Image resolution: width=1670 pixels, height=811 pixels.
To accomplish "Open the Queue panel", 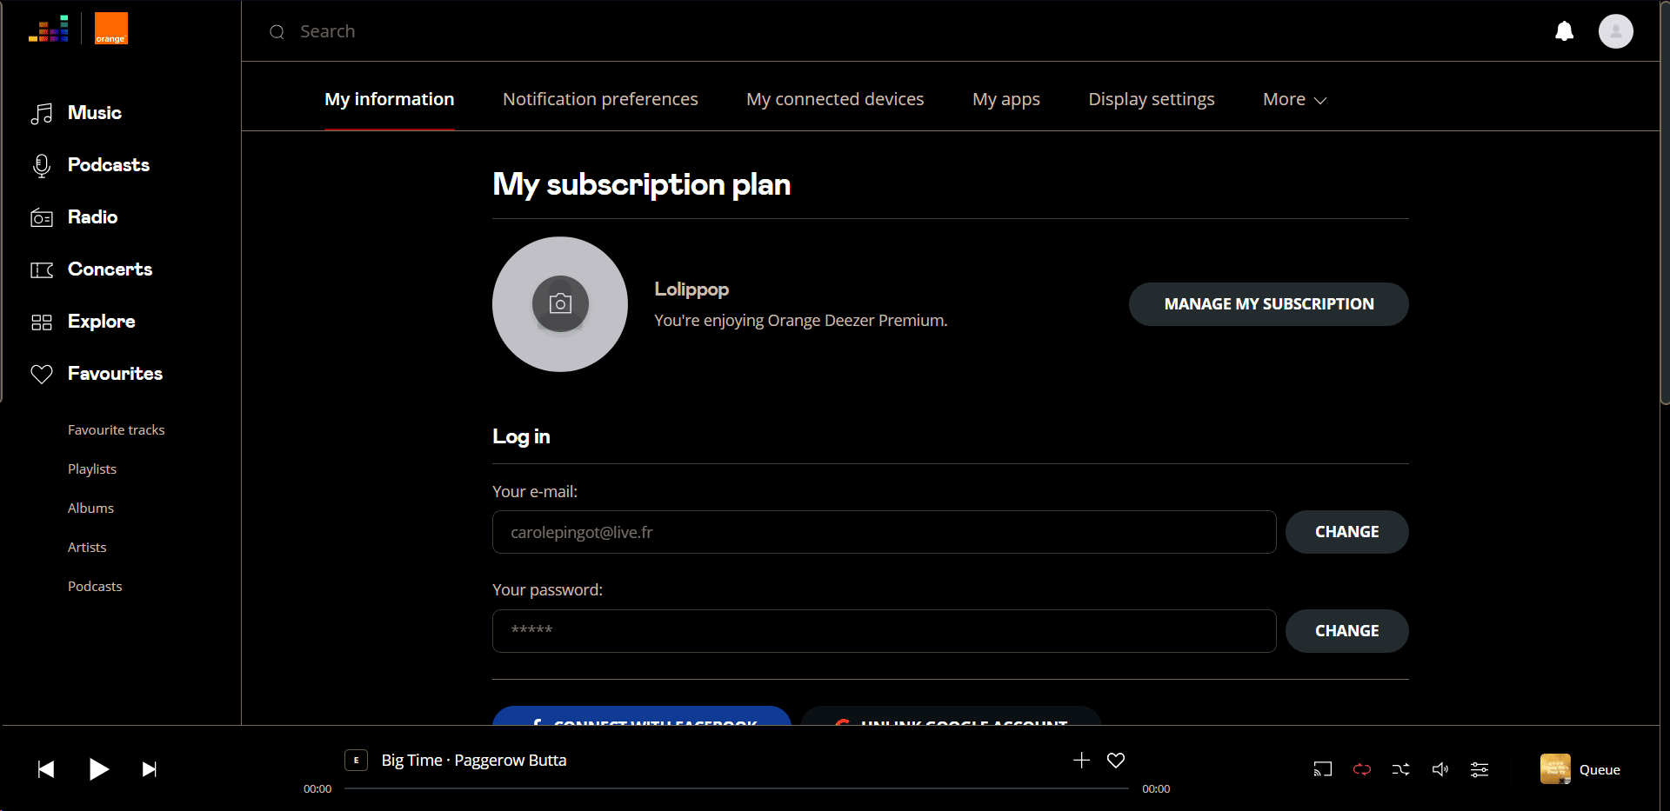I will [x=1600, y=770].
